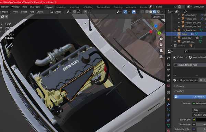This screenshot has width=206, height=132.
Task: Switch to material preview shading
Action: 154,12
